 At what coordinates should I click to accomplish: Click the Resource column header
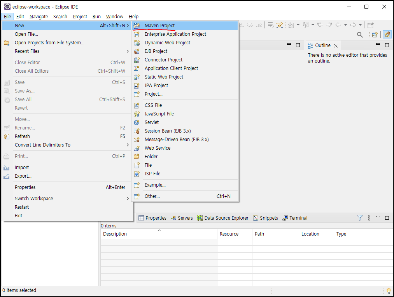[235, 234]
